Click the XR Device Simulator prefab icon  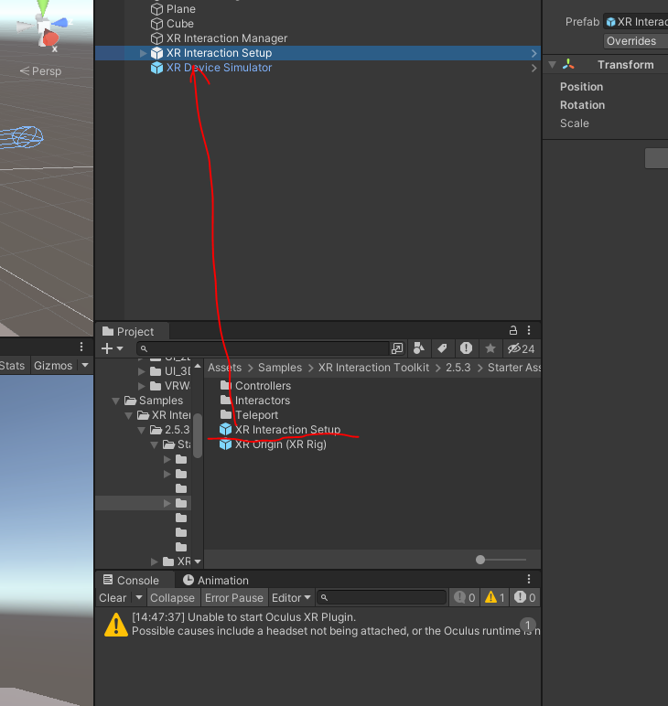[x=156, y=68]
